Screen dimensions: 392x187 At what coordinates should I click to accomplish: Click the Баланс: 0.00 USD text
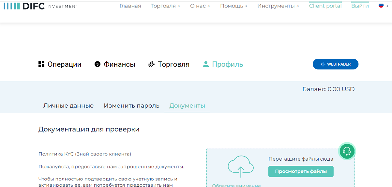coord(328,89)
